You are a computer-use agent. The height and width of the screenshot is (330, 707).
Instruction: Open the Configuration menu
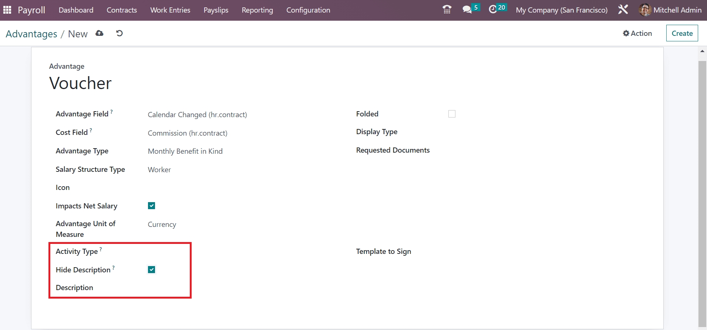[308, 10]
